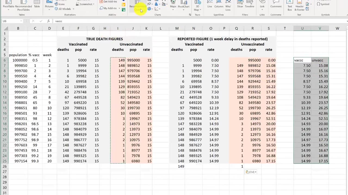This screenshot has width=348, height=195.
Task: Expand the My Add-ins dropdown arrow
Action: click(x=119, y=8)
